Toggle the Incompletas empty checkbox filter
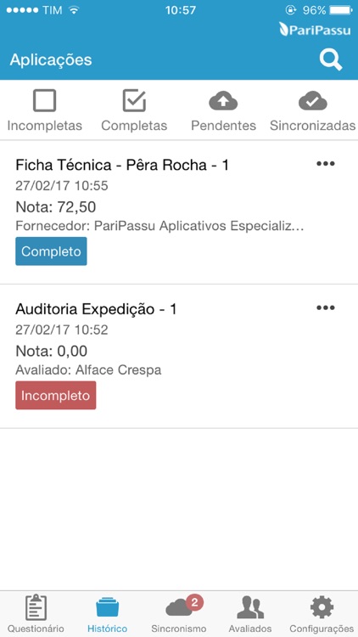Screen dimensions: 358x637 tap(45, 101)
